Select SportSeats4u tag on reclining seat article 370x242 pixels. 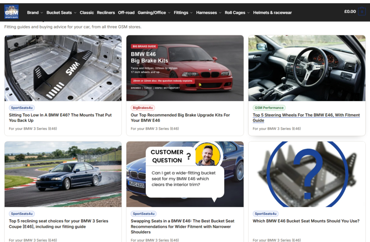point(22,214)
